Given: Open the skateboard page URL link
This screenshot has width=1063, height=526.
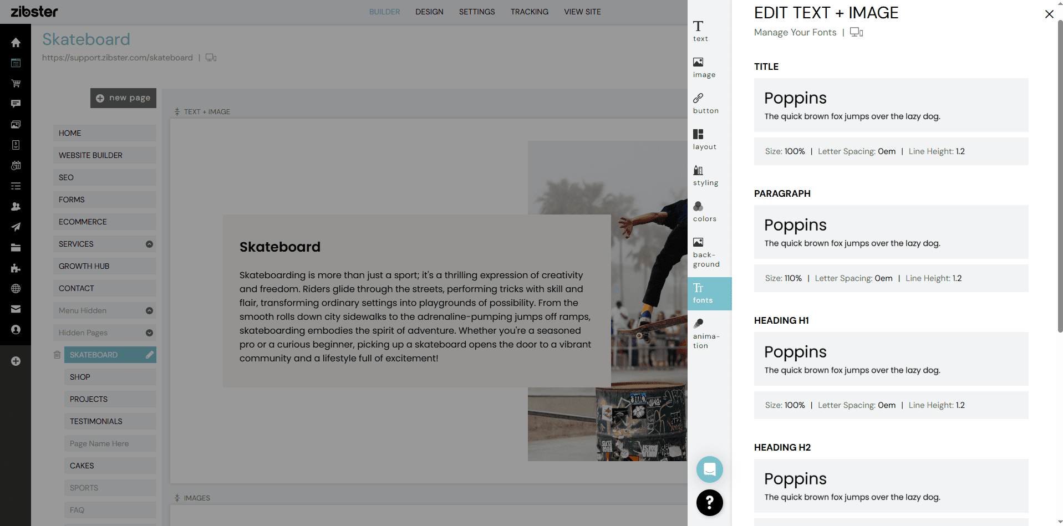Looking at the screenshot, I should coord(118,58).
